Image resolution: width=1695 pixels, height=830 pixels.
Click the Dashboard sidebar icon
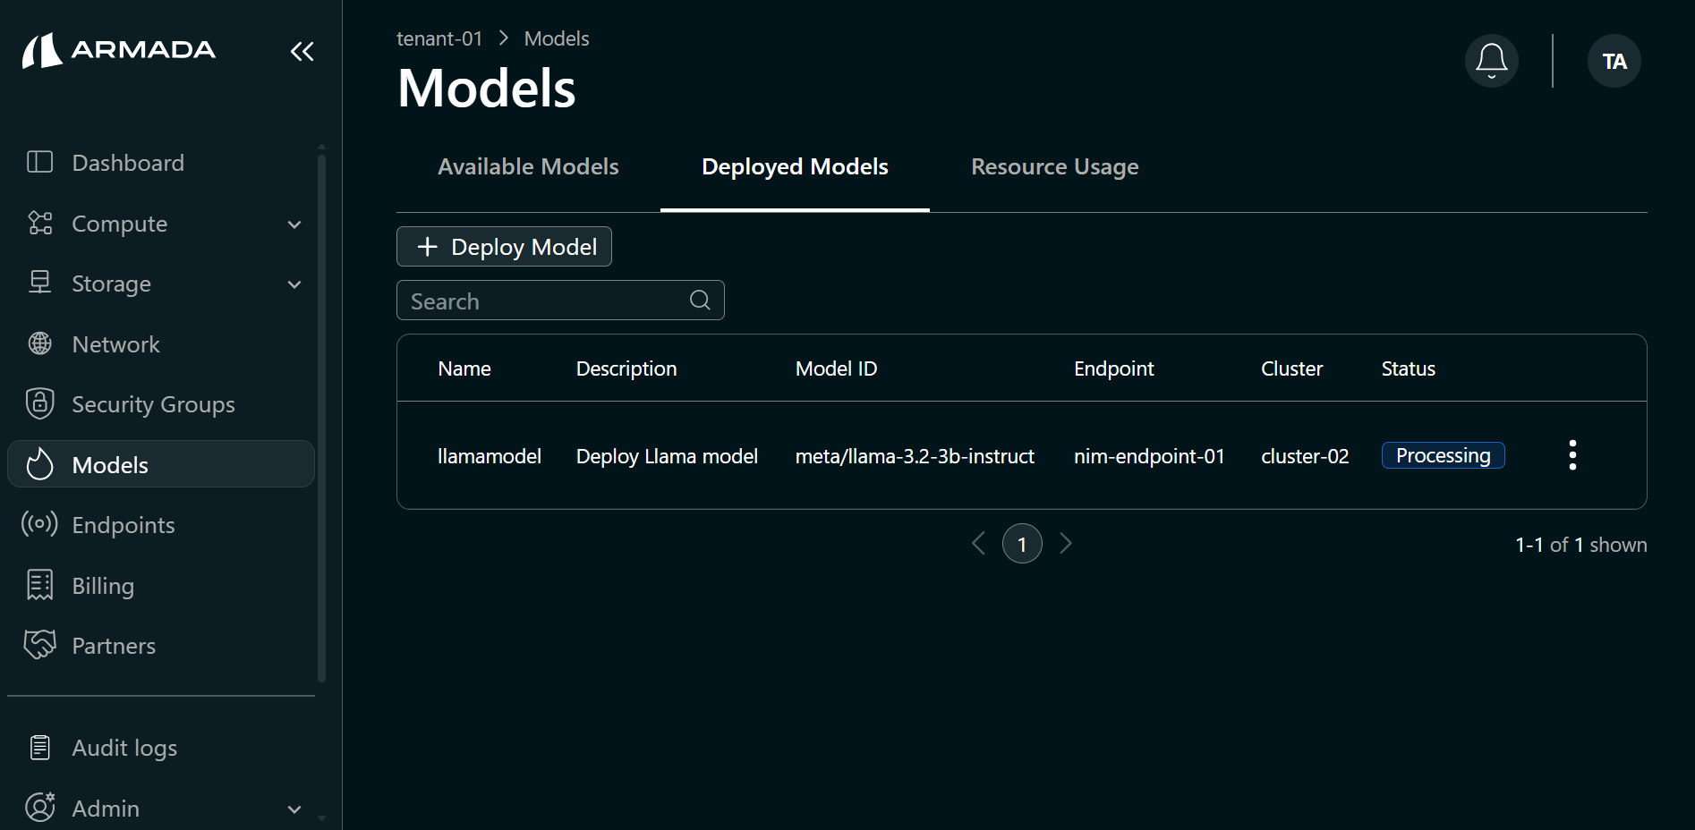pos(40,162)
